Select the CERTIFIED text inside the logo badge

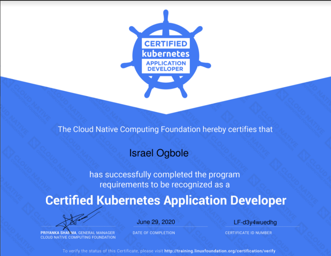pyautogui.click(x=165, y=42)
